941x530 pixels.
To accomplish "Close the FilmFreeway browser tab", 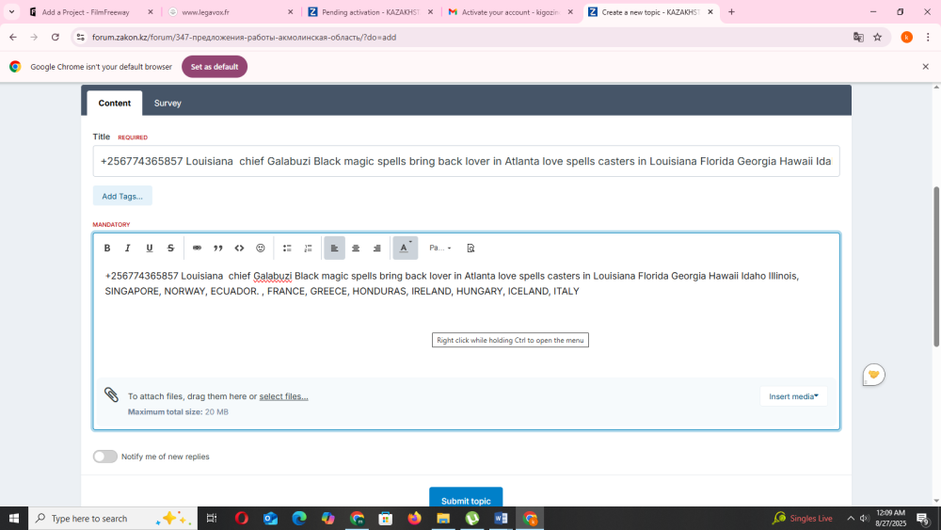I will (x=150, y=12).
